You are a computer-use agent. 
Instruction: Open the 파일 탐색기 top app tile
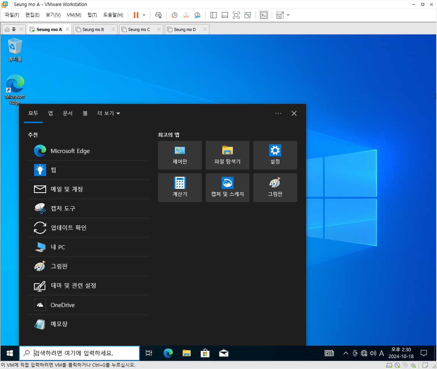pyautogui.click(x=228, y=155)
